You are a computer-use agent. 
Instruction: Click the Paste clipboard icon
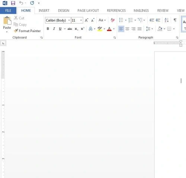(7, 21)
